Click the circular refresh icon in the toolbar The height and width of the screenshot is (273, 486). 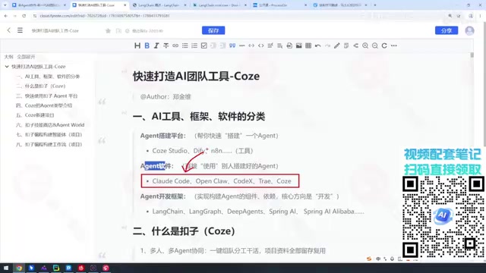pos(384,45)
